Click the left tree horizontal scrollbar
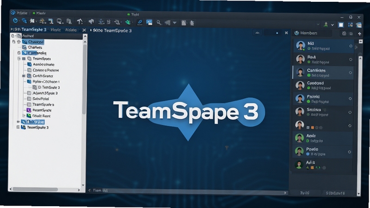This screenshot has width=370, height=208. 35,190
